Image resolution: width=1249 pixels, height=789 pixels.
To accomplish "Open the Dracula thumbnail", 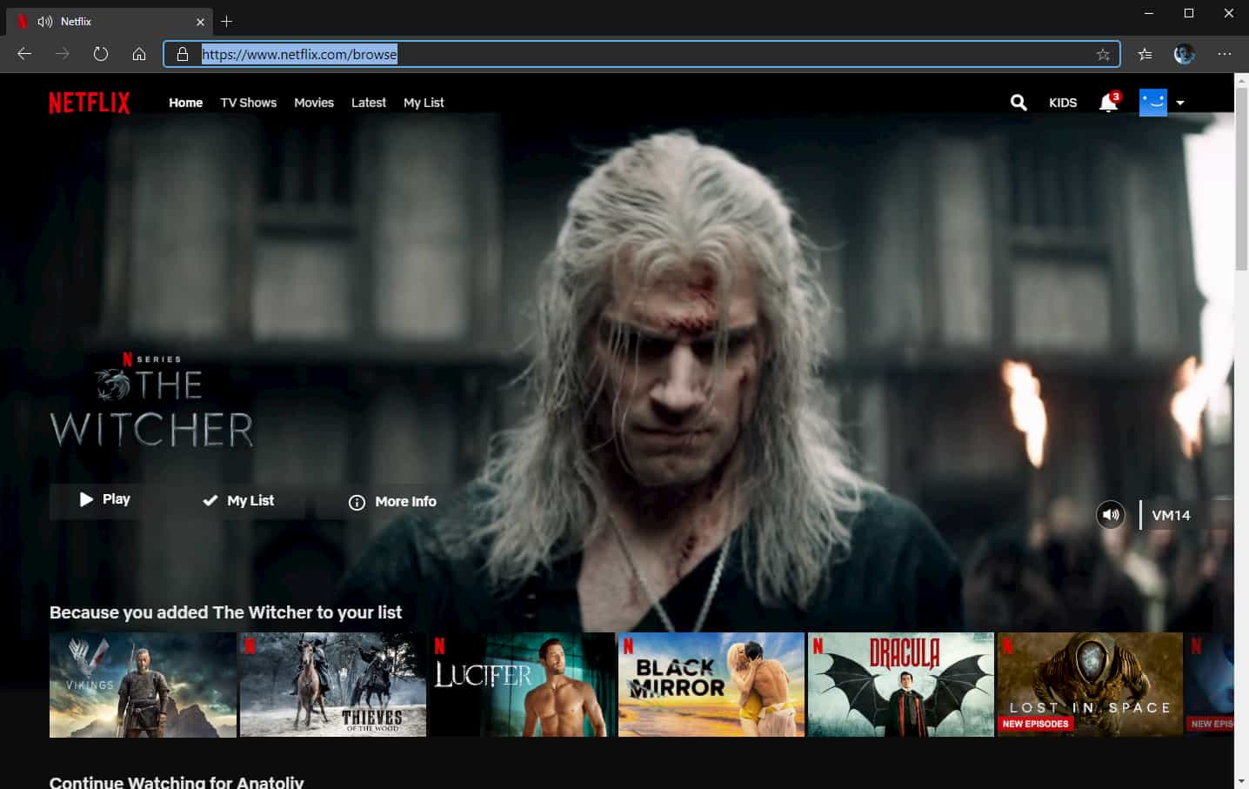I will pyautogui.click(x=900, y=684).
